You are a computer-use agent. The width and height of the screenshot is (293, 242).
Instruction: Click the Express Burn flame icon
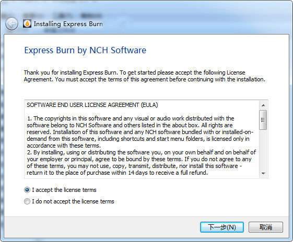[27, 23]
